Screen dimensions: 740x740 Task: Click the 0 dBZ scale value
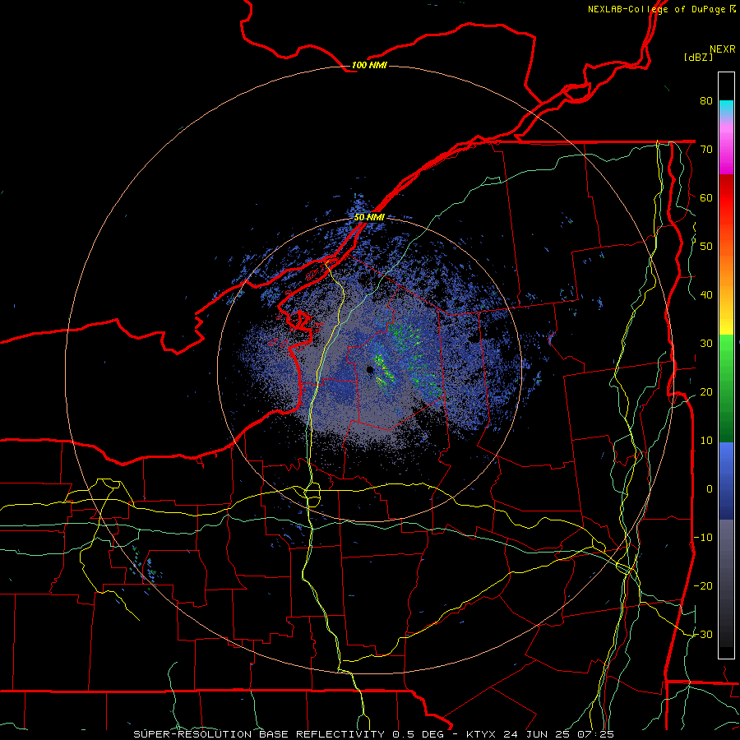710,489
